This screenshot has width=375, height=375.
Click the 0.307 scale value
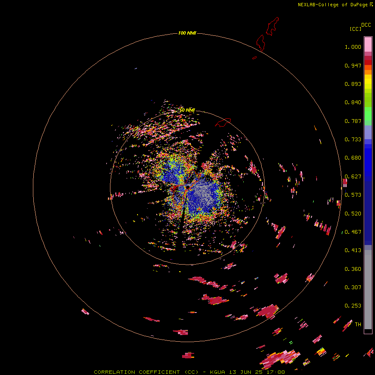(x=353, y=287)
